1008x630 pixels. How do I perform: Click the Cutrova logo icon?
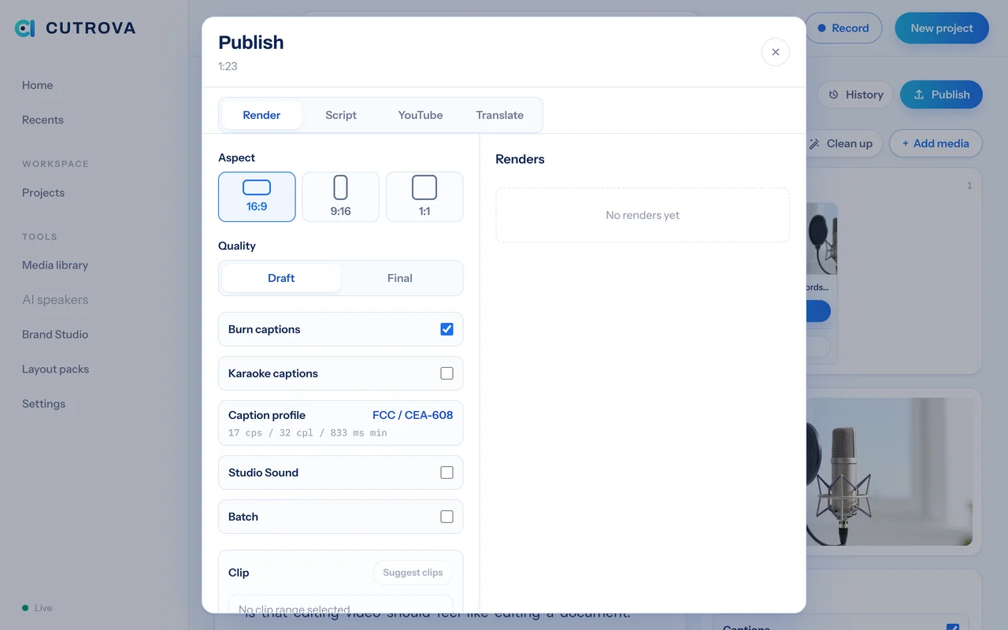coord(25,28)
